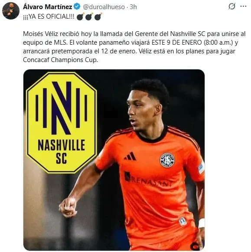Click the Renasant sponsor text on shirt
251x252 pixels.
tap(149, 180)
